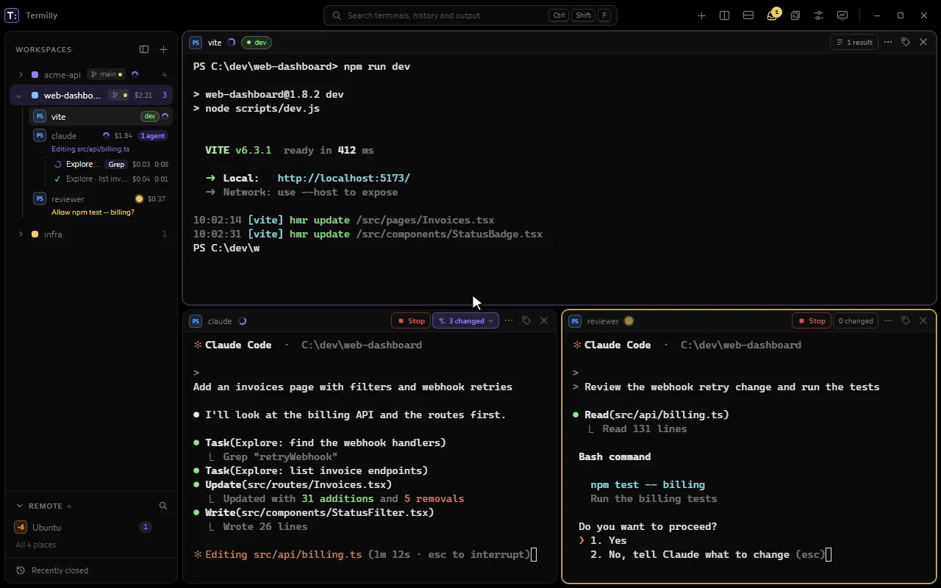Viewport: 941px width, 588px height.
Task: Open the http://localhost:5173/ link
Action: point(344,178)
